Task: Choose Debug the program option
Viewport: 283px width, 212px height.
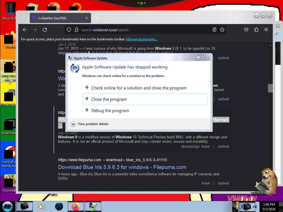Action: (145, 110)
